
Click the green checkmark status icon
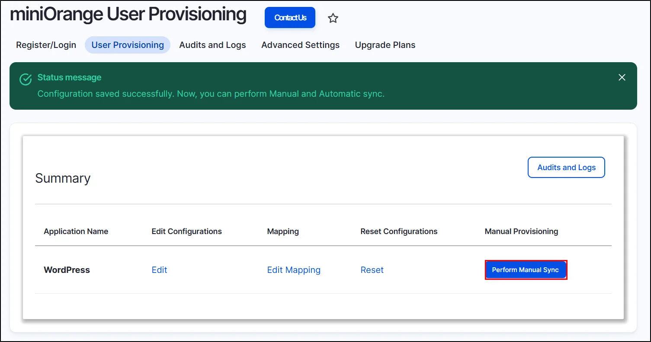click(x=26, y=79)
